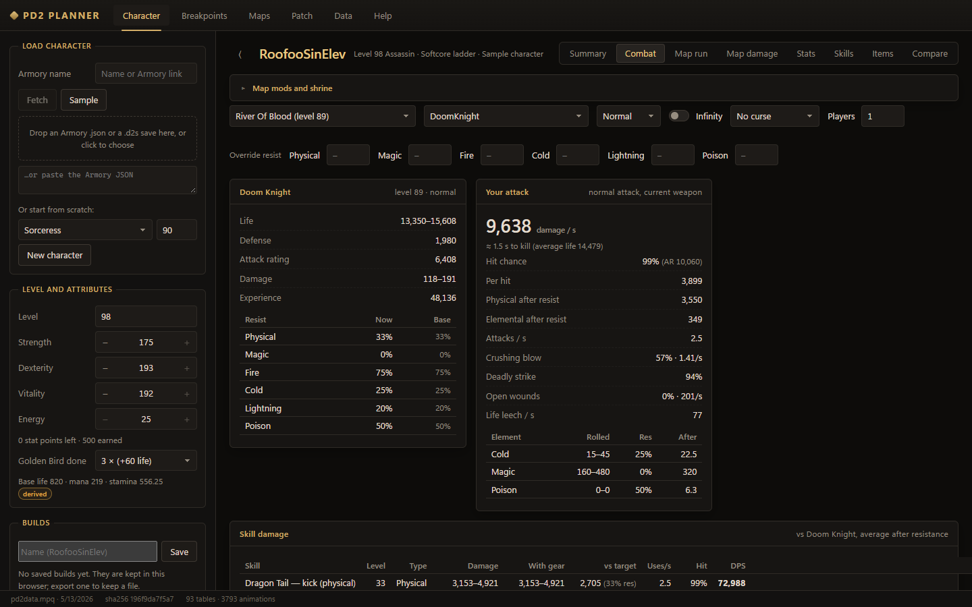Decrease Vitality with the minus stepper
972x607 pixels.
pos(105,394)
